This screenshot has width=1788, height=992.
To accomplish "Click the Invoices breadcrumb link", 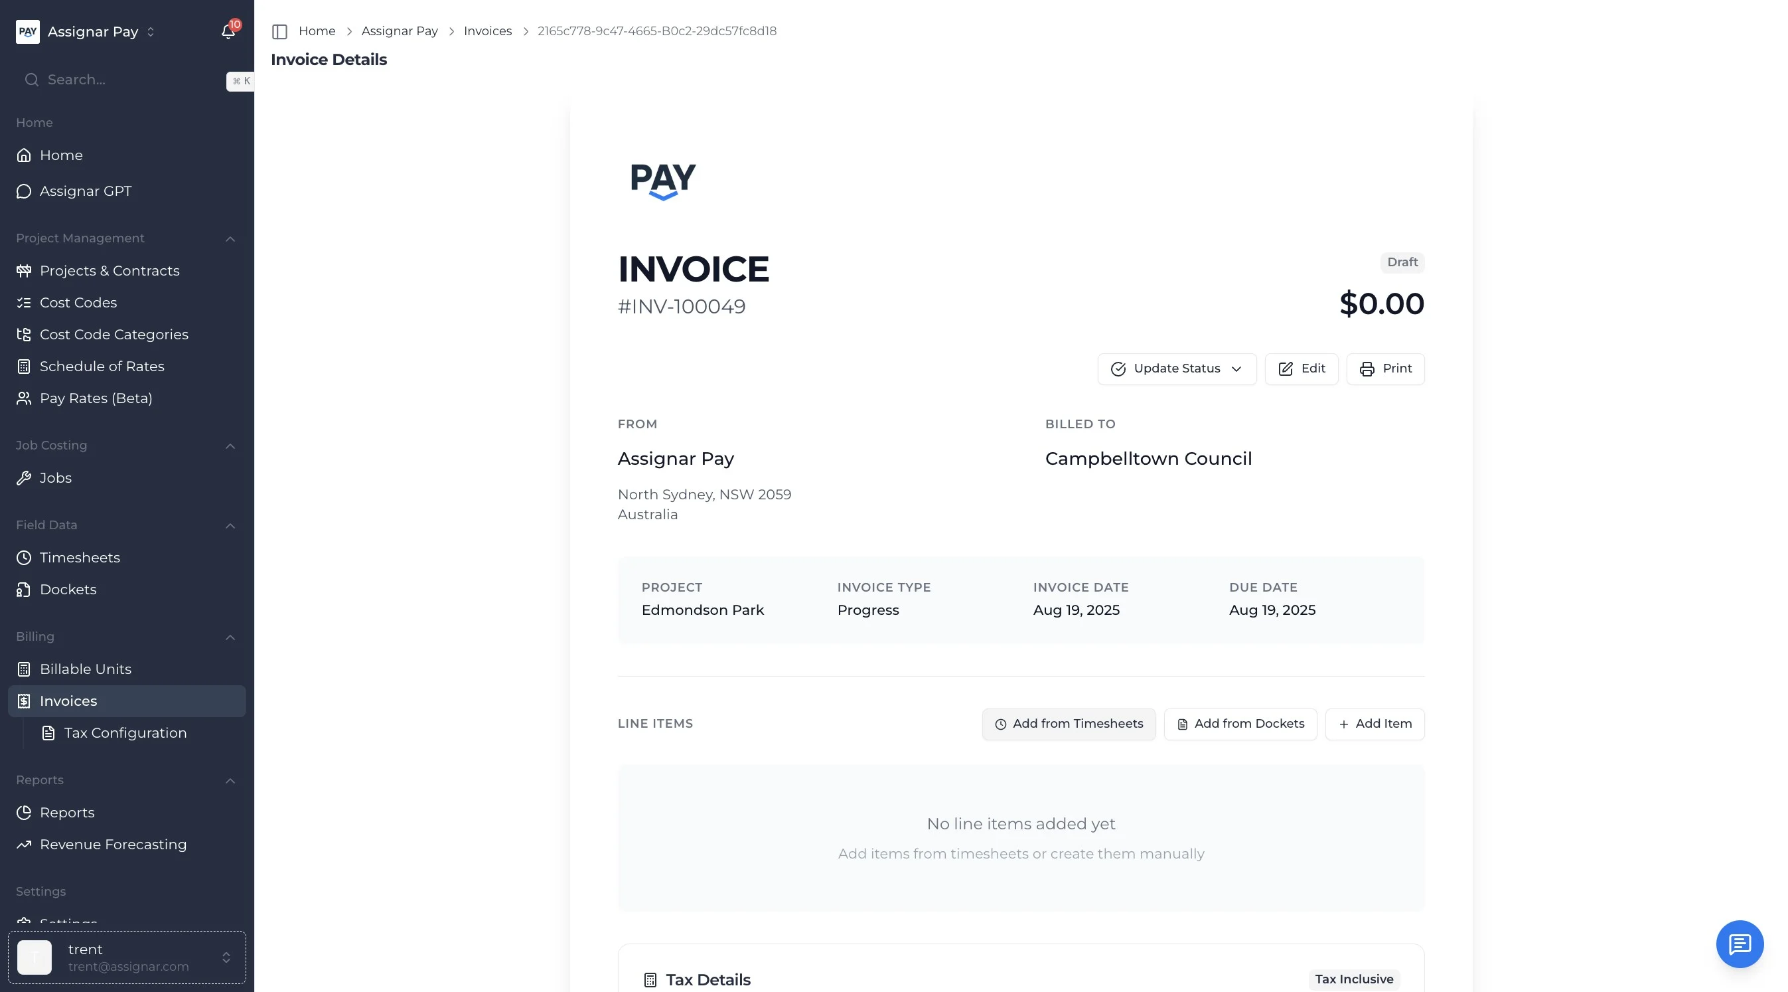I will (x=487, y=31).
